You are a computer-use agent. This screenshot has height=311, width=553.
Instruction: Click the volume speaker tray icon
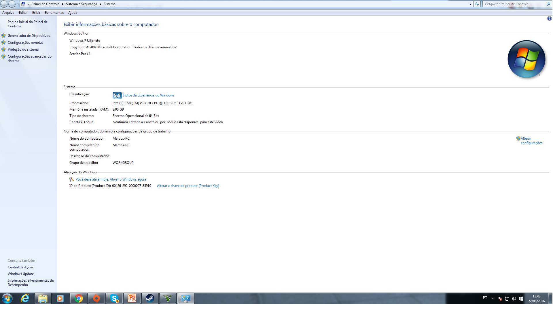coord(514,299)
